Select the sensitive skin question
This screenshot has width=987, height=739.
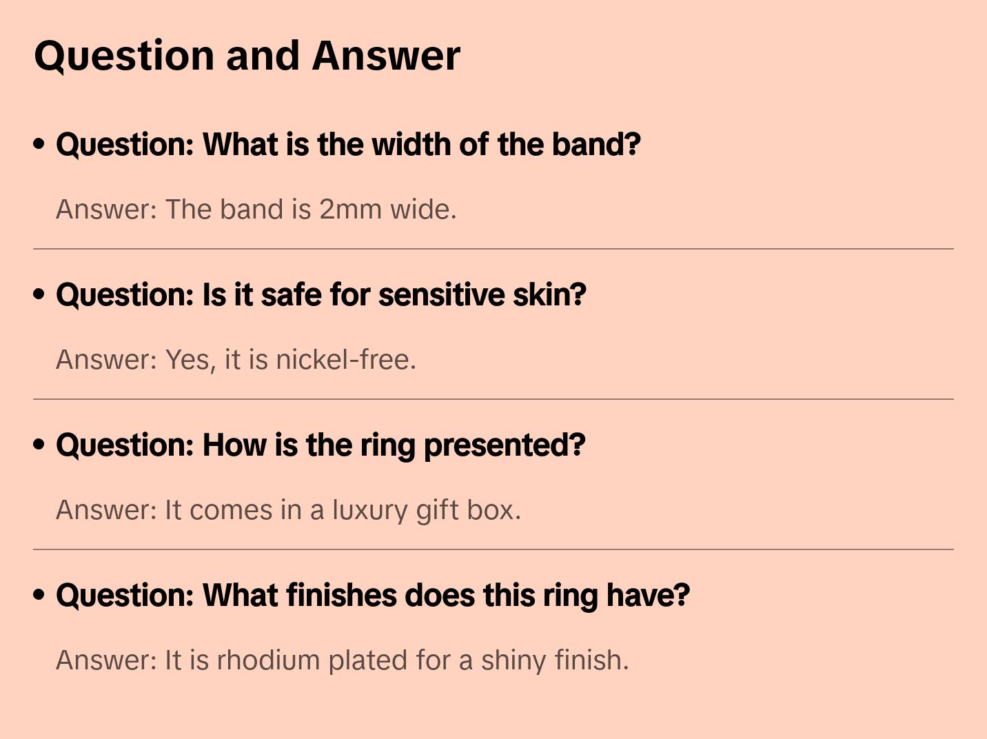(320, 295)
